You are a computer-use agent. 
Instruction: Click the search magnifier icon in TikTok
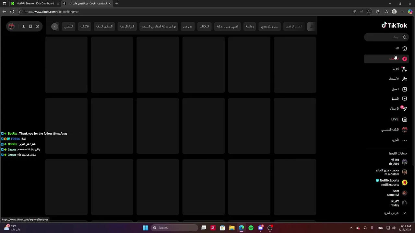(405, 37)
